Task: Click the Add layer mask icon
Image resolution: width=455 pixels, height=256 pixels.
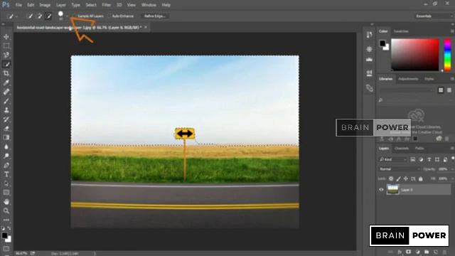Action: 408,252
